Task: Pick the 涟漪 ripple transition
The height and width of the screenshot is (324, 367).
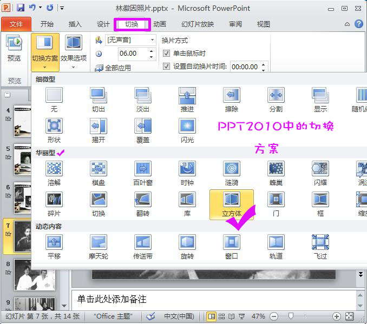Action: coord(232,173)
